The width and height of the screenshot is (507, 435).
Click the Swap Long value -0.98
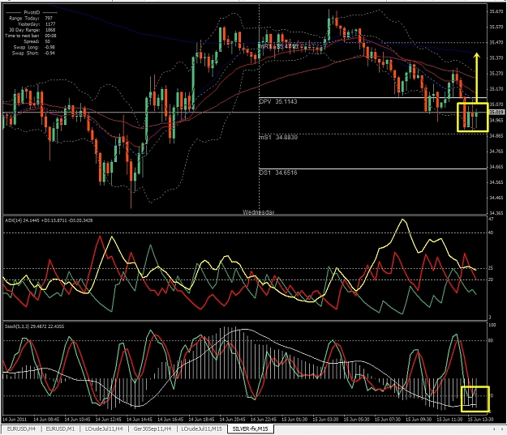[49, 47]
